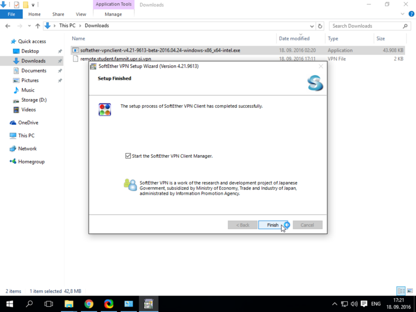Switch to the Share ribbon tab
The height and width of the screenshot is (312, 416).
(x=58, y=14)
